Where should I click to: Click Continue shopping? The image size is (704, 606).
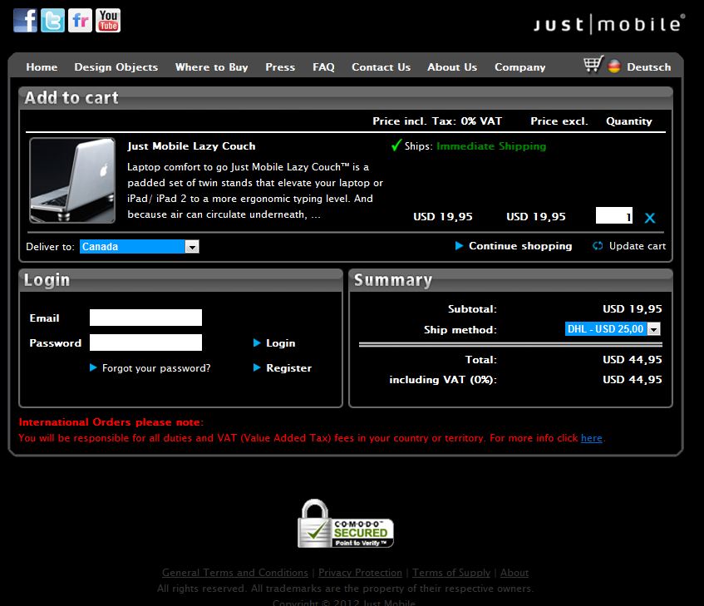pos(514,246)
